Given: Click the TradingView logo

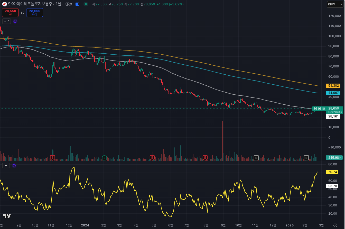Looking at the screenshot, I should [x=7, y=216].
